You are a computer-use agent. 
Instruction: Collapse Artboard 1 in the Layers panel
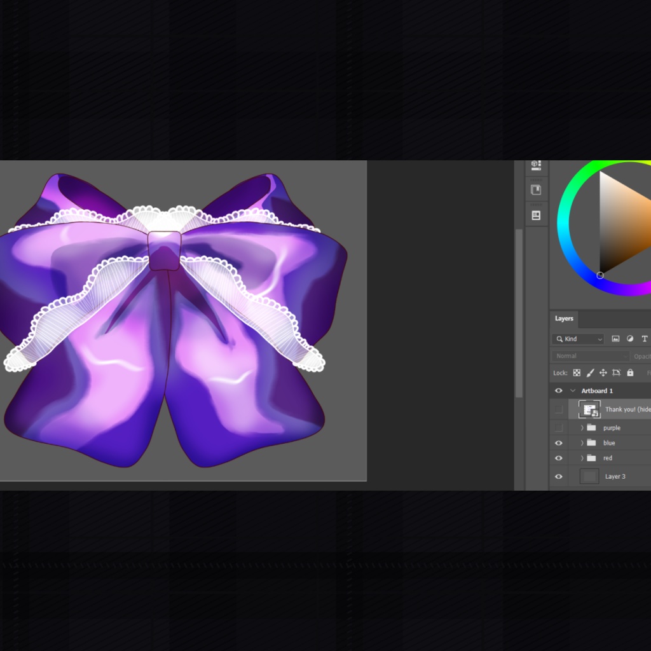(572, 390)
